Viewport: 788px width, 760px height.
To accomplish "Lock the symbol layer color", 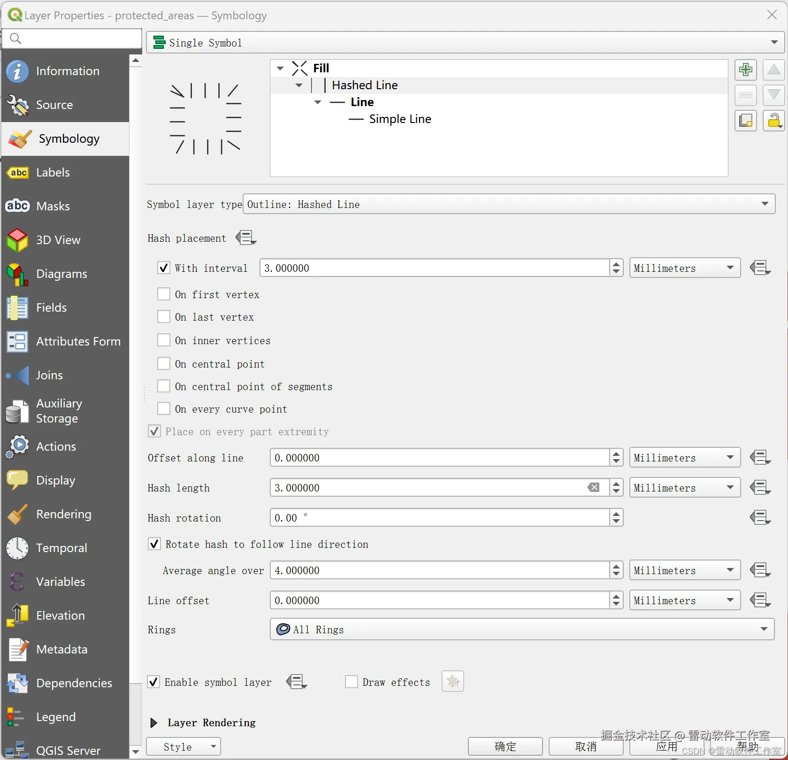I will coord(773,121).
